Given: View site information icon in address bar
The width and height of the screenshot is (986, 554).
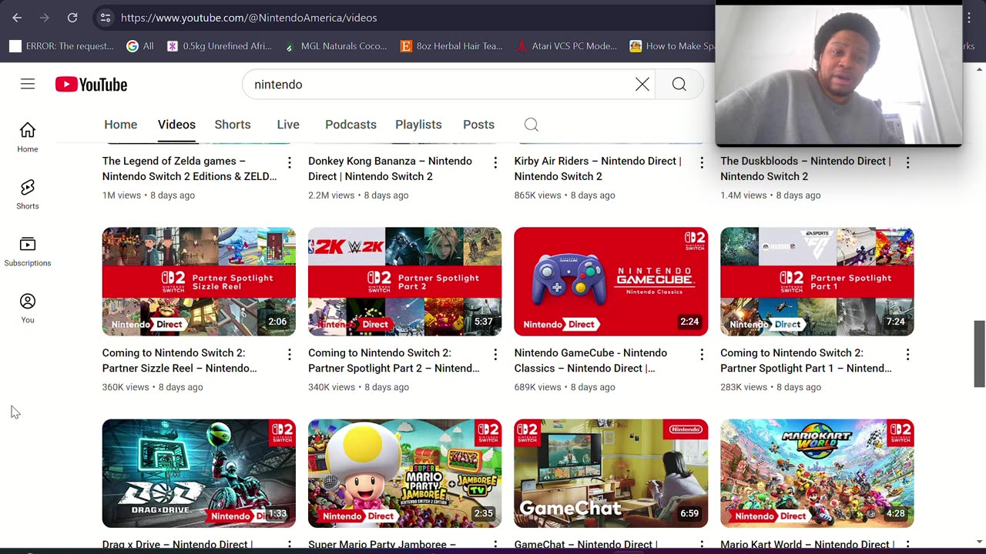Looking at the screenshot, I should coord(106,17).
